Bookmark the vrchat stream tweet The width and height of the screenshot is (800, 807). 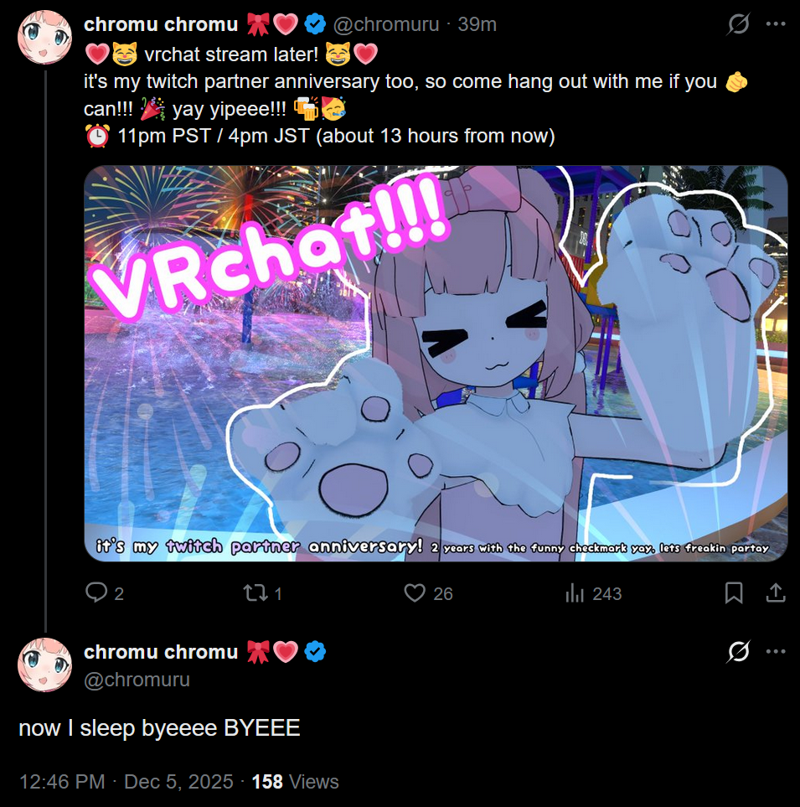(x=734, y=593)
